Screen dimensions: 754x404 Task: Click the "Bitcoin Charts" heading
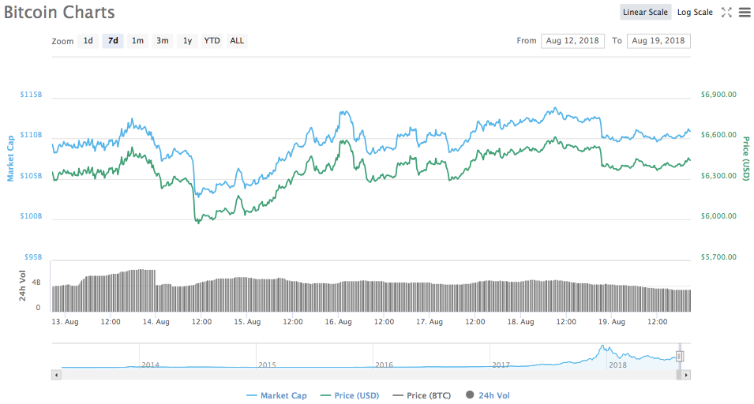pos(59,12)
